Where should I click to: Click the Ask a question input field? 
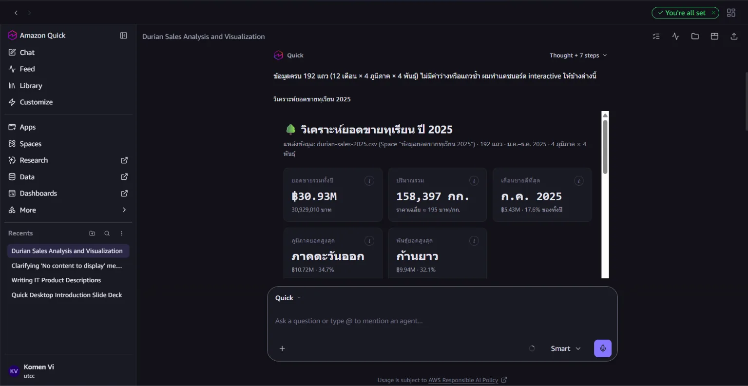click(x=442, y=321)
